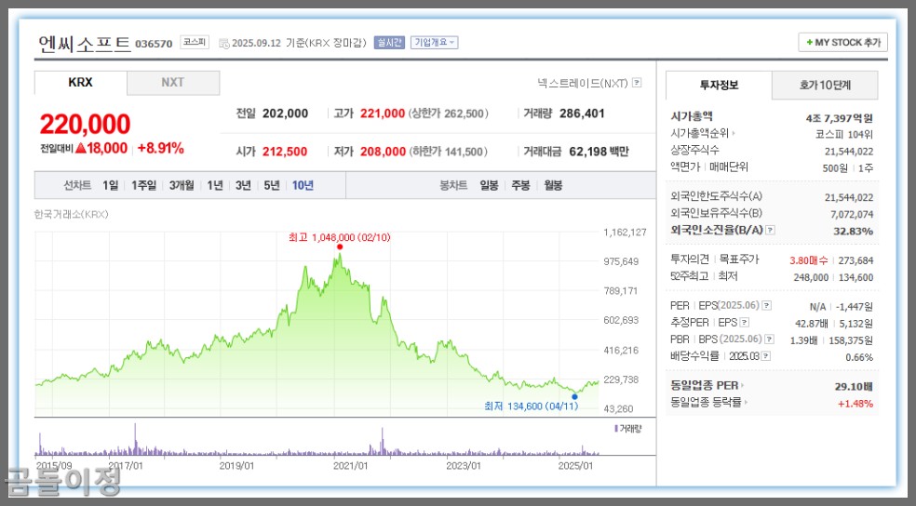Click the 한국거래소(KRX) chart caption
Viewport: 916px width, 506px height.
pos(72,214)
